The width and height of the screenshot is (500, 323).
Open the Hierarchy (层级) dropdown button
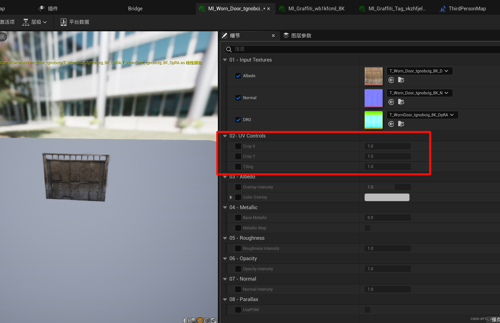[35, 22]
